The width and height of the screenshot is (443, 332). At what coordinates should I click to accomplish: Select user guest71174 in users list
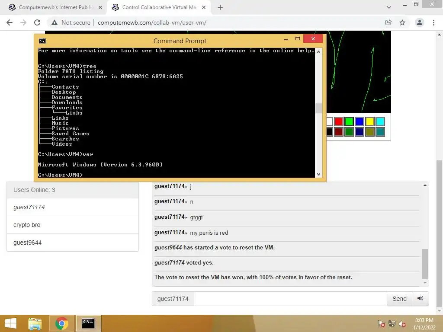(x=73, y=207)
